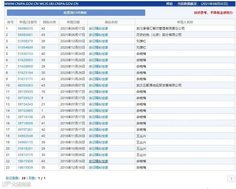Open 余记精粉世家 link beside number 51858379
This screenshot has height=189, width=236.
(x=99, y=41)
